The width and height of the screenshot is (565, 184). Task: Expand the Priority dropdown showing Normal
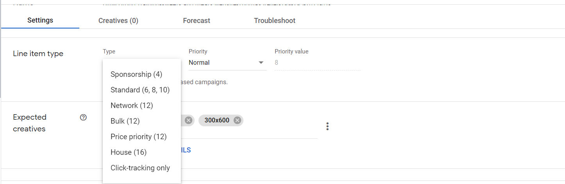[227, 62]
